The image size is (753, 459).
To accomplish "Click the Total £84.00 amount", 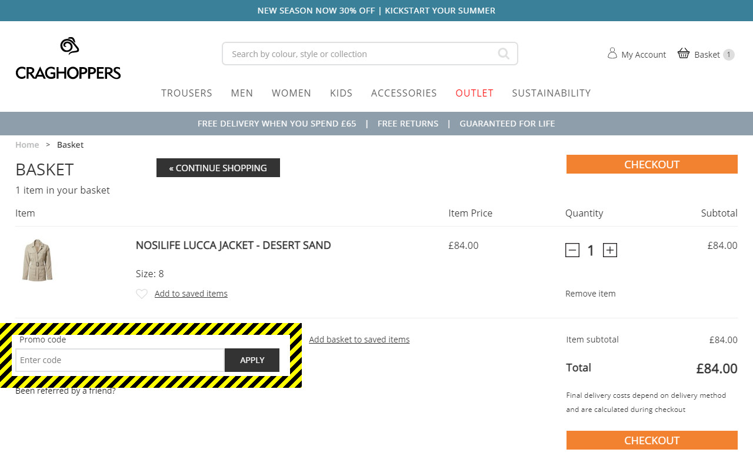I will (717, 368).
